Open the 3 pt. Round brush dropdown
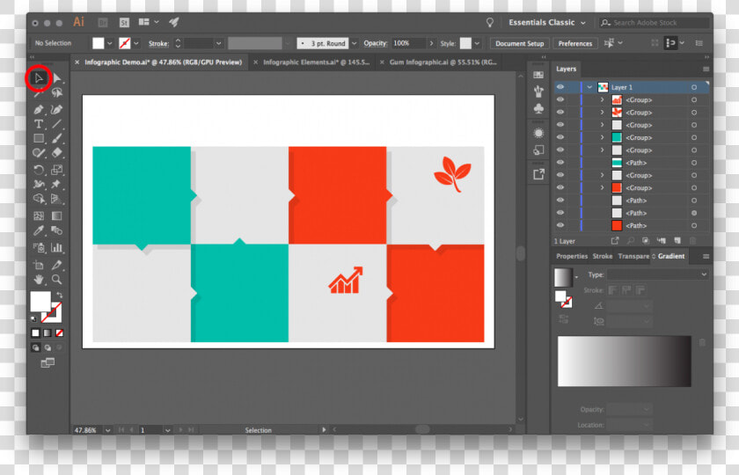Image resolution: width=739 pixels, height=475 pixels. (x=354, y=43)
